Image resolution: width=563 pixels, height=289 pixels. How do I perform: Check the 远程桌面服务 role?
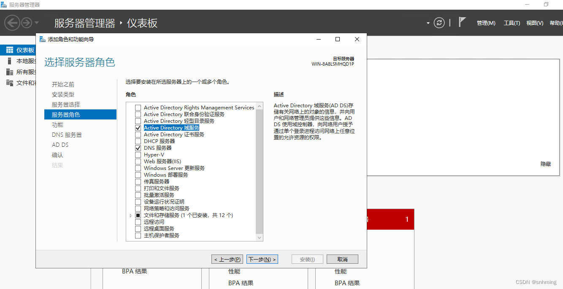[138, 229]
